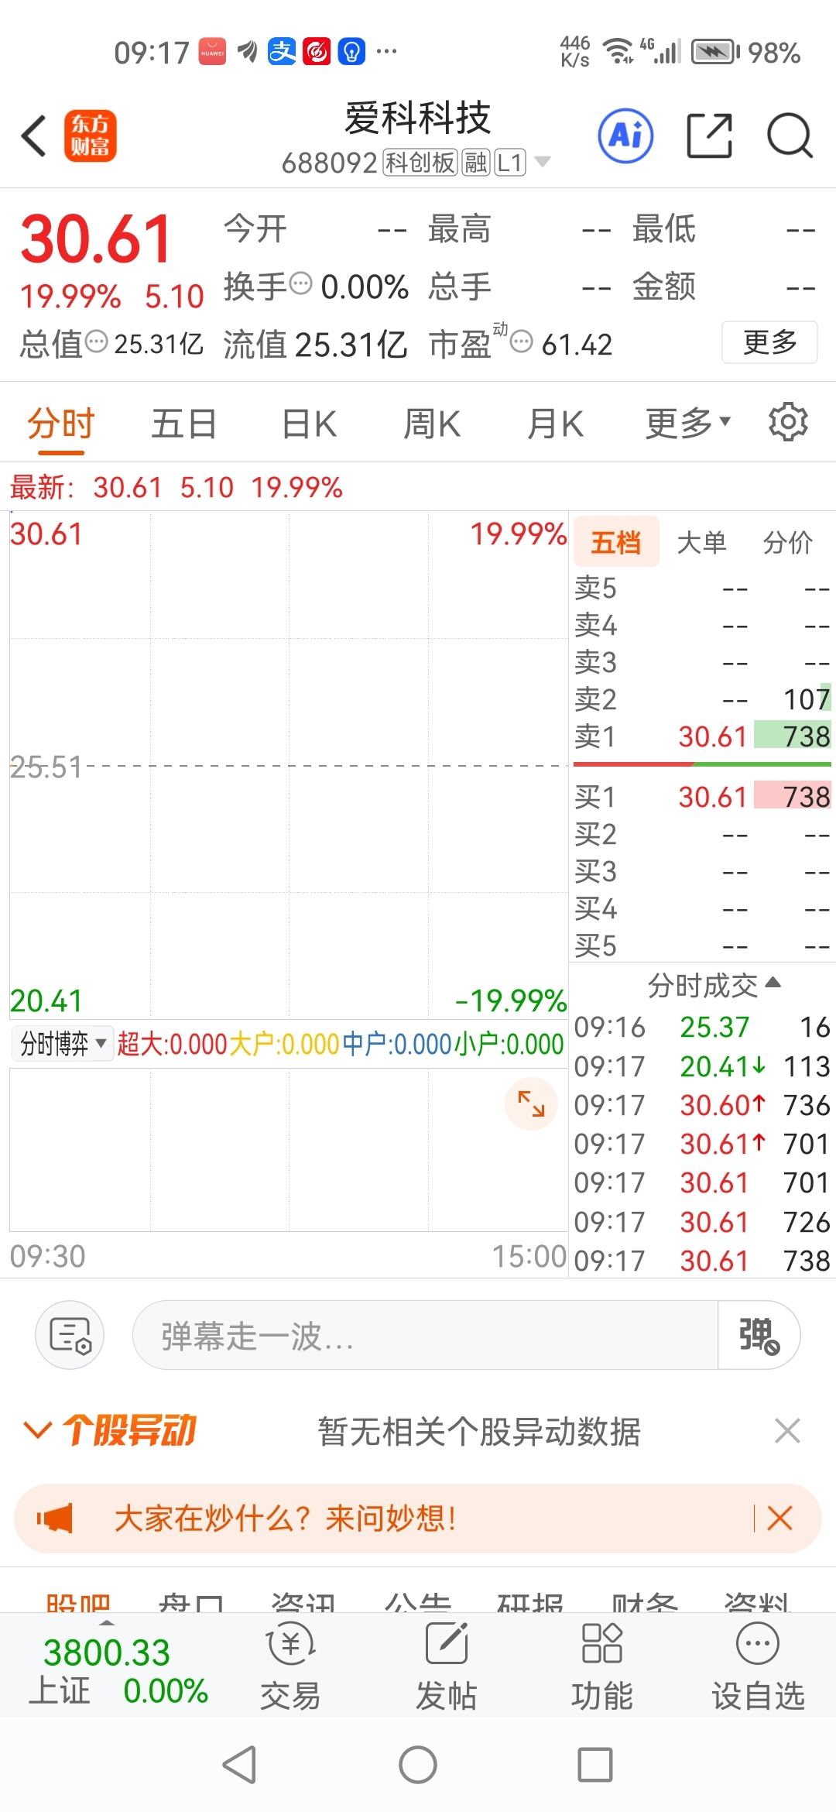Screen dimensions: 836x1812
Task: Open the 东方财富 logo icon
Action: (90, 136)
